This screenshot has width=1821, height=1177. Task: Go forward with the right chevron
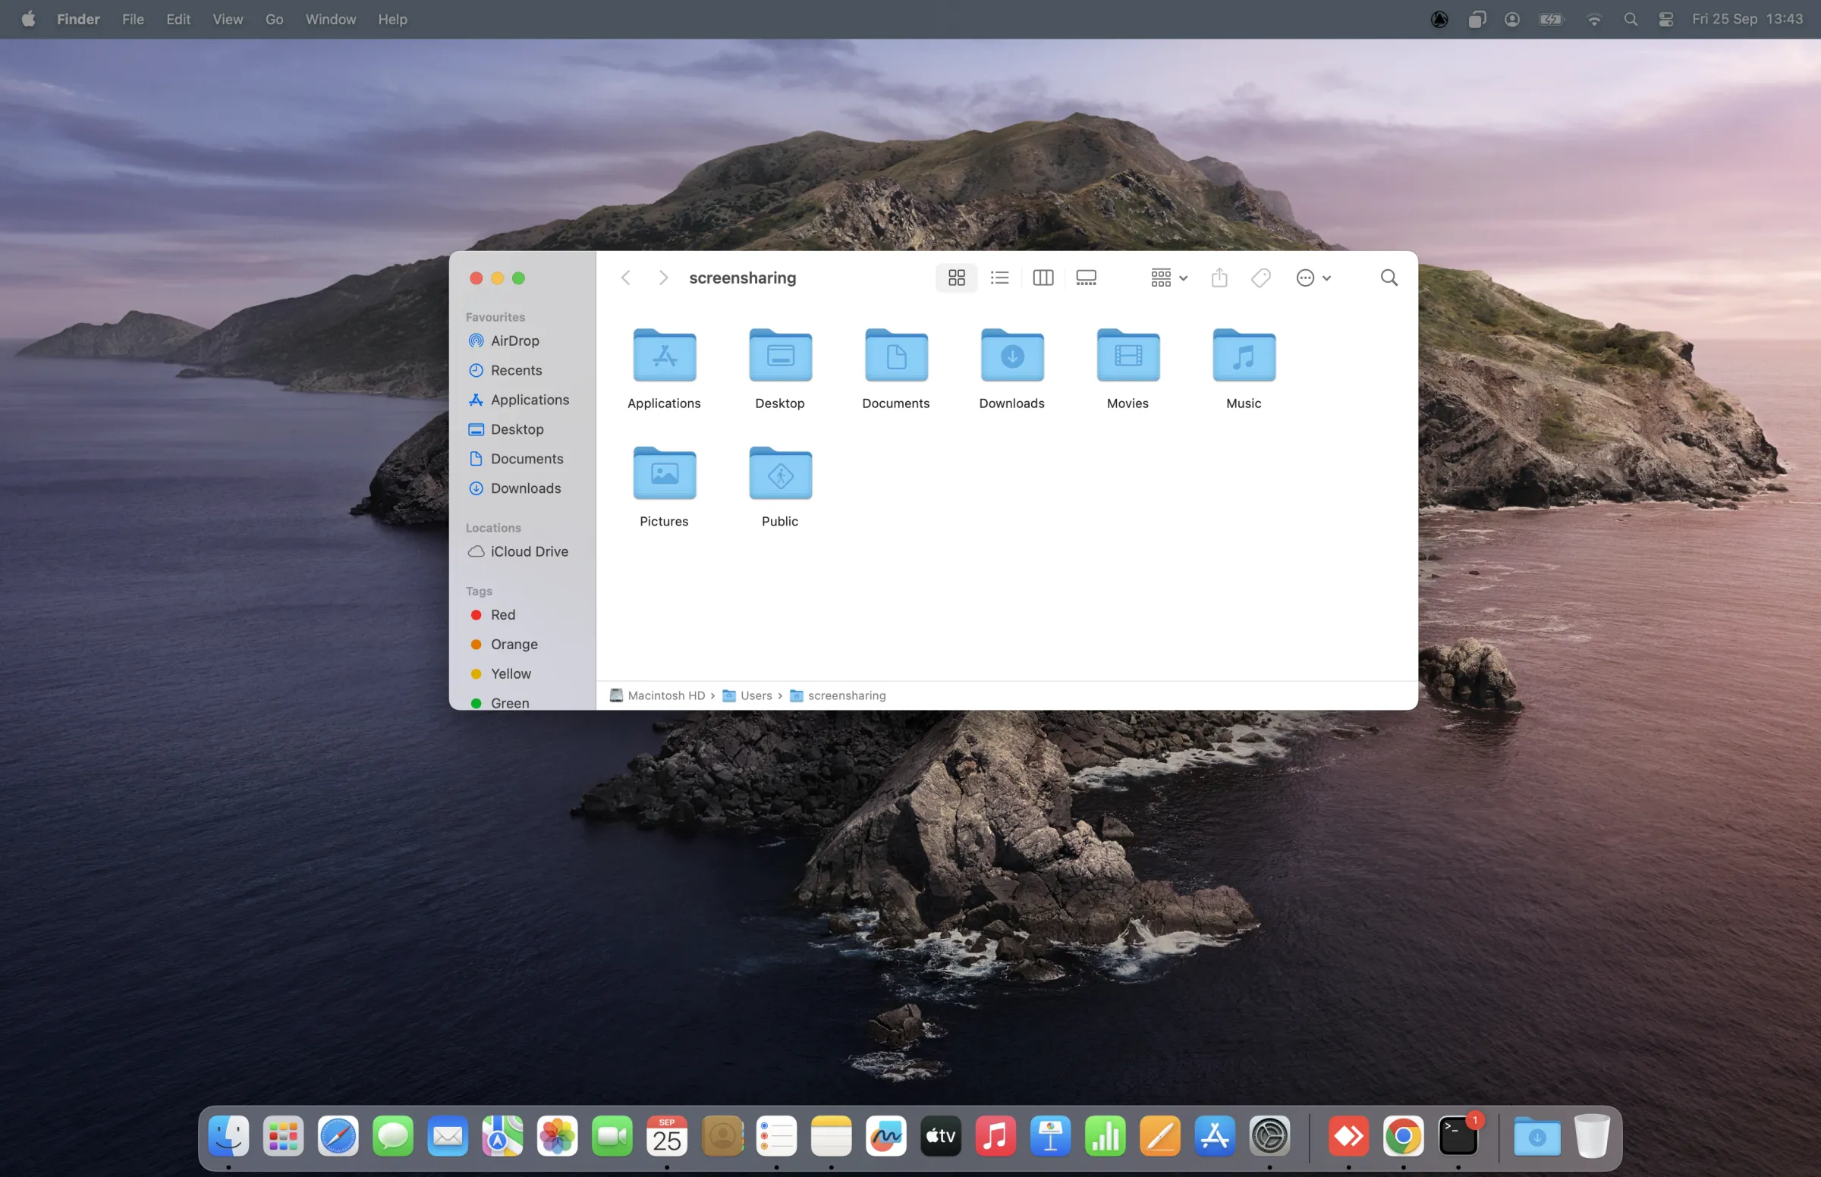663,278
